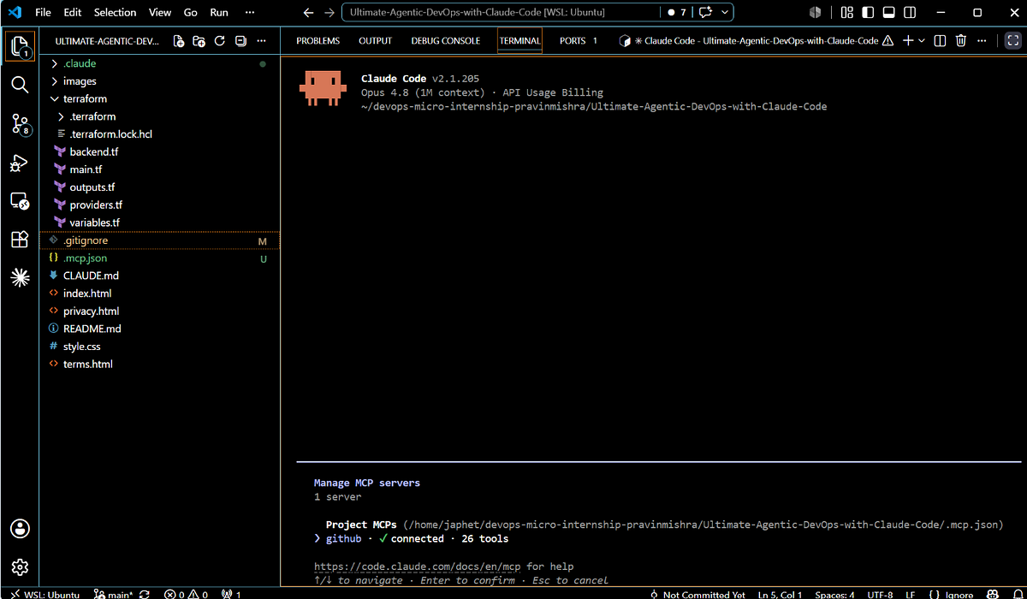Click the terminal warning triangle icon
This screenshot has width=1027, height=599.
click(888, 41)
